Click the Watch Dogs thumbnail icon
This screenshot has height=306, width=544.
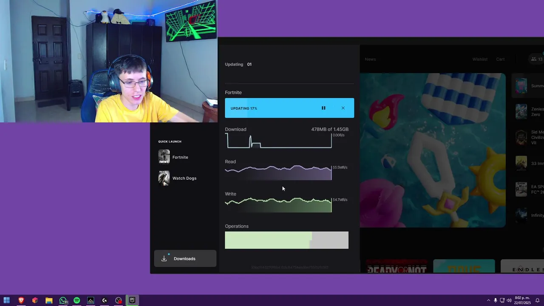pos(164,178)
